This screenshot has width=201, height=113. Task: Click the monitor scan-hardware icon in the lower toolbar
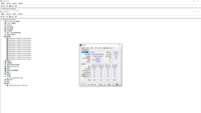click(16, 17)
